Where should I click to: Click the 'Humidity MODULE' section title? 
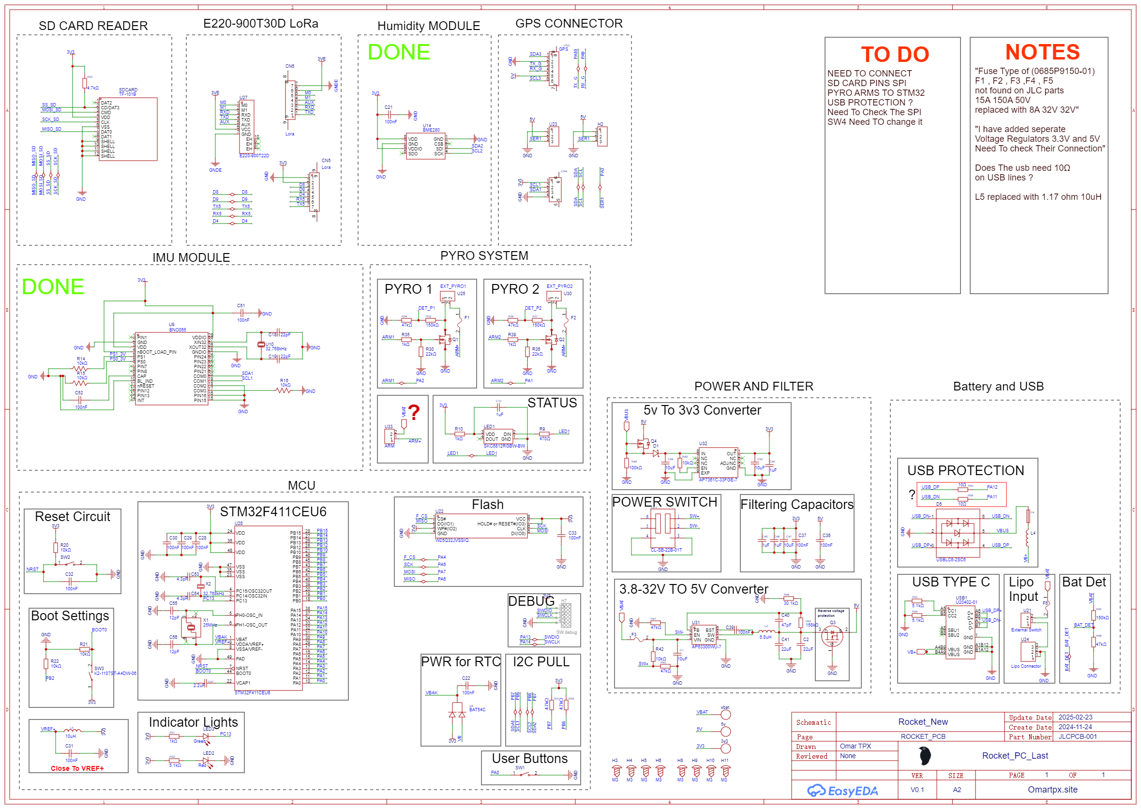[x=429, y=26]
